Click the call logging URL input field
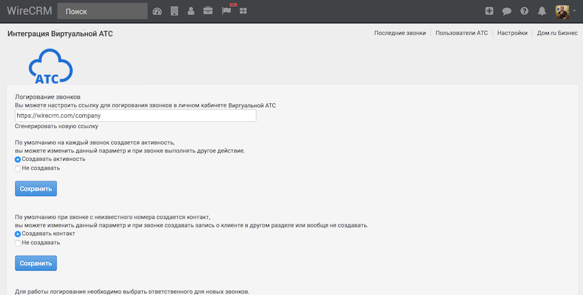The height and width of the screenshot is (295, 583). [x=135, y=116]
